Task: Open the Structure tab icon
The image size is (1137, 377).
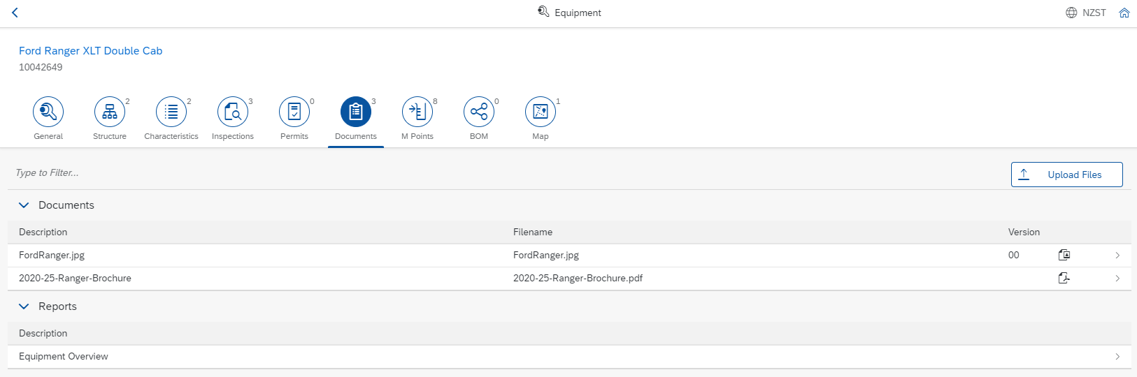Action: tap(110, 112)
